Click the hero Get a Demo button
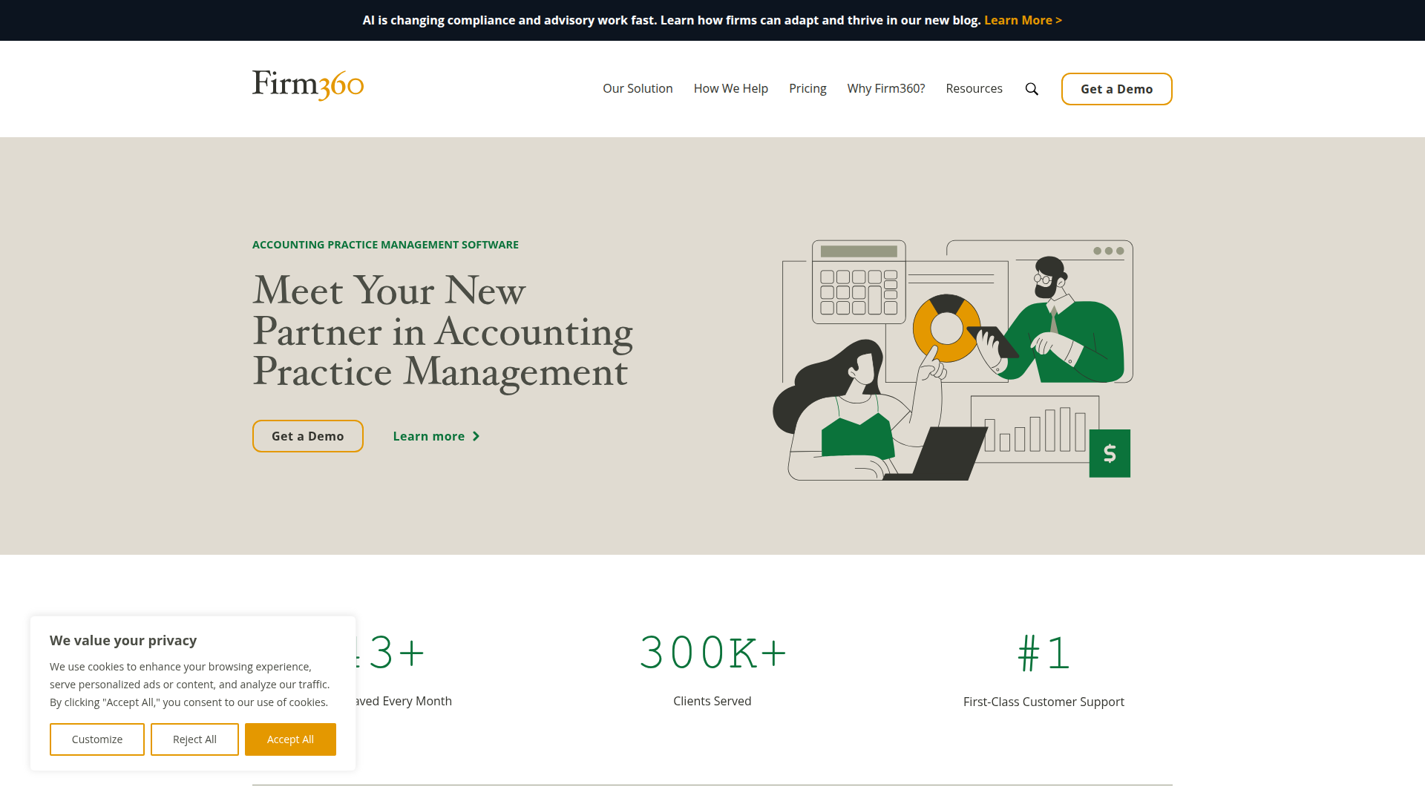 point(307,436)
